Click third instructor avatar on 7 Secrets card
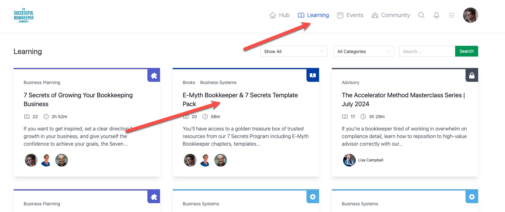This screenshot has width=505, height=212. click(x=62, y=160)
